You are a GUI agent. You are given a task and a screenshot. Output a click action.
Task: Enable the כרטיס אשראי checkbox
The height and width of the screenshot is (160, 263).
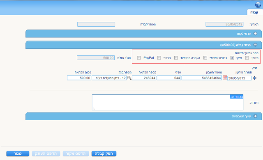point(205,58)
